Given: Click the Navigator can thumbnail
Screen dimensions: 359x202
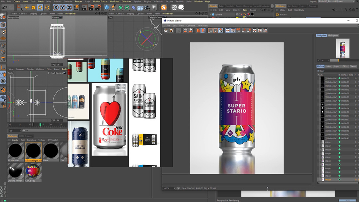Looking at the screenshot, I should coord(343,48).
